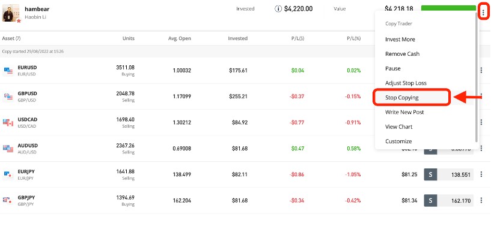This screenshot has width=503, height=226.
Task: Click the green value bar beside $4,218.18
Action: (448, 8)
